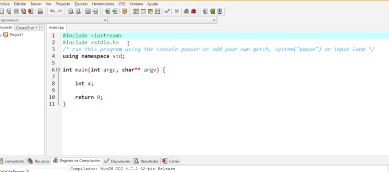Click the int x; declaration

tap(84, 84)
